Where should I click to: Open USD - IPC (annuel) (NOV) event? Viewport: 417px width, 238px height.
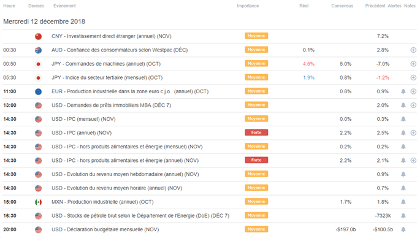[x=82, y=133]
